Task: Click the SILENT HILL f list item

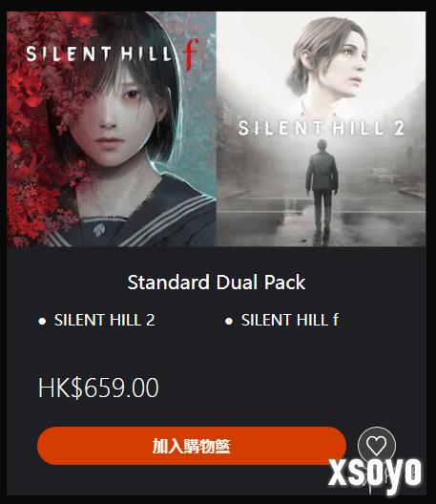Action: [x=290, y=320]
